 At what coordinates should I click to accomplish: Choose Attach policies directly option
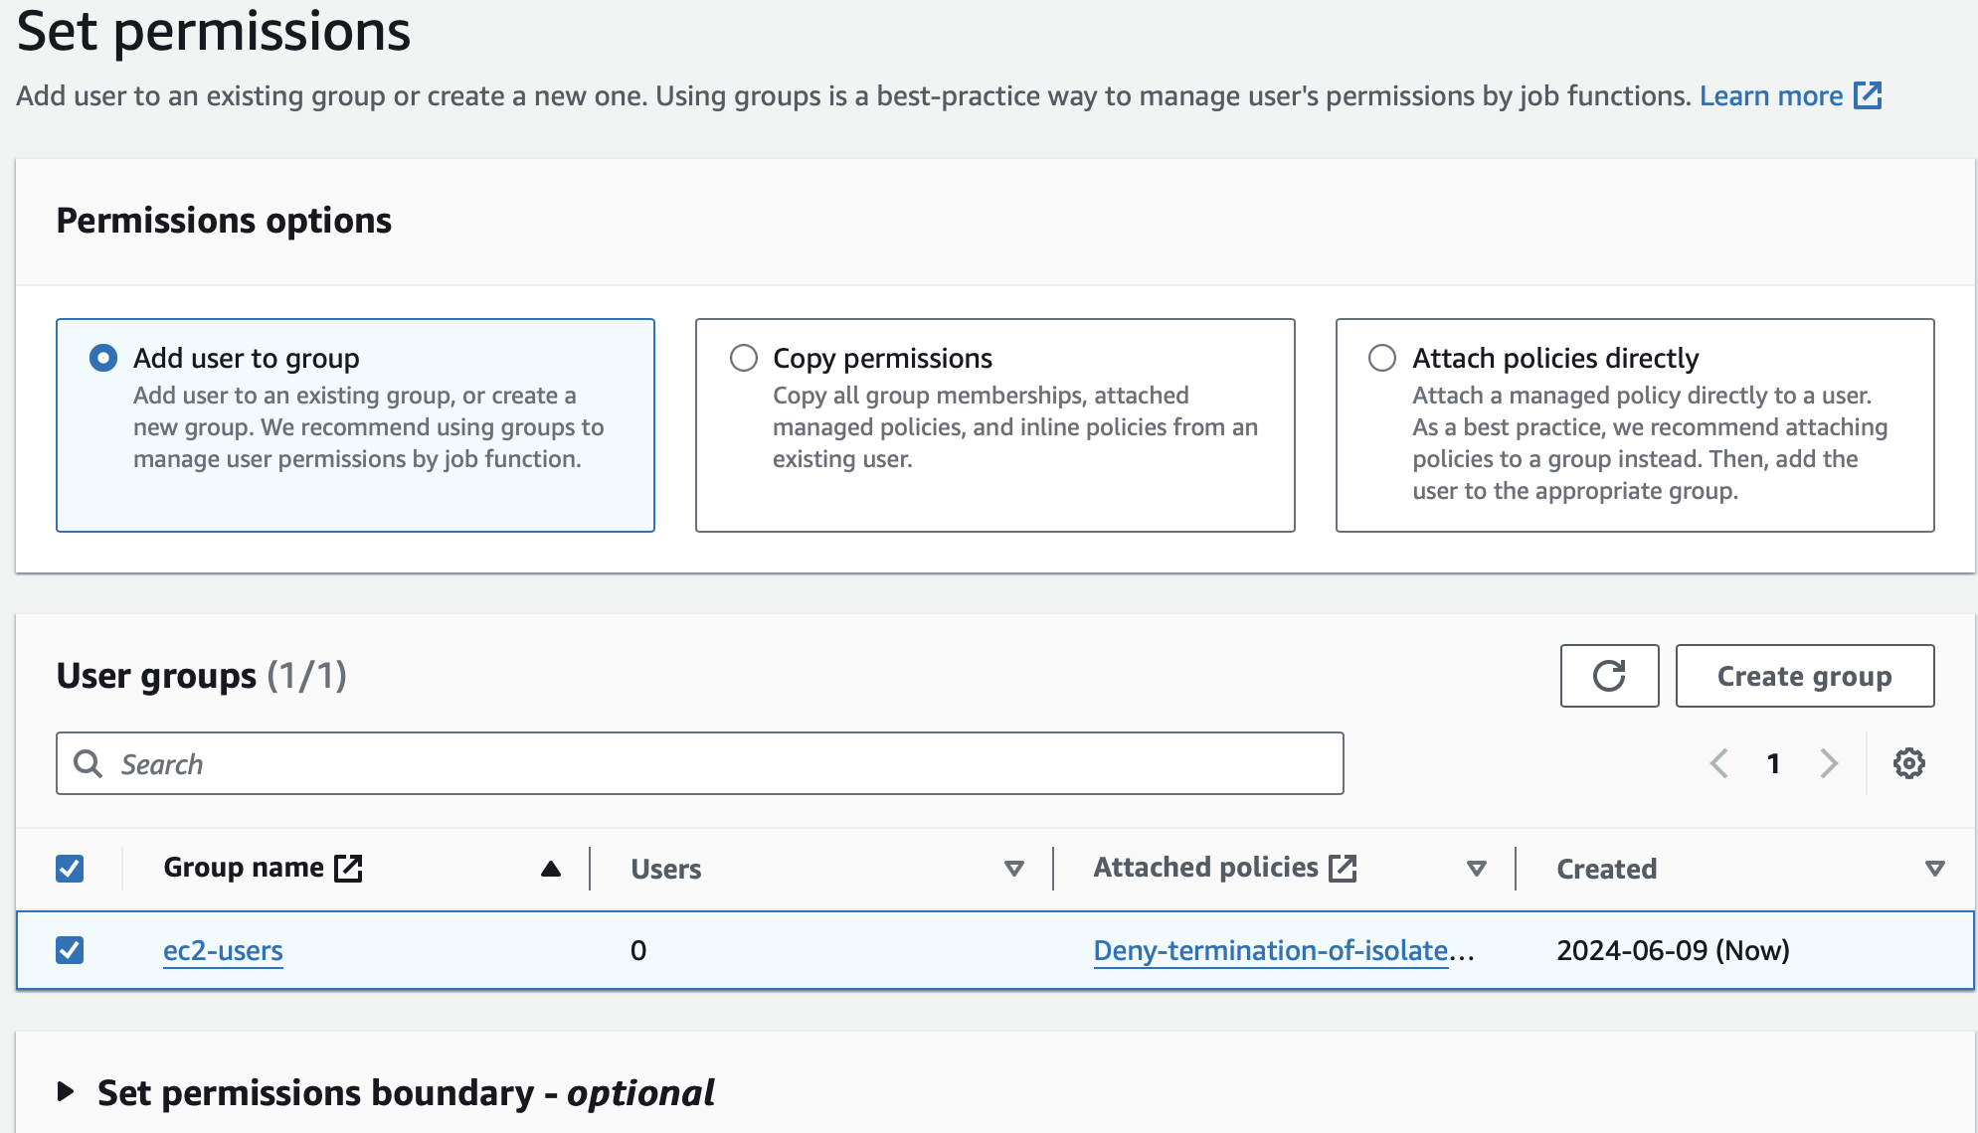[x=1382, y=358]
